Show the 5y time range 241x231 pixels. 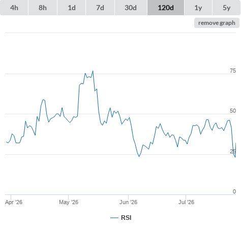pos(226,8)
